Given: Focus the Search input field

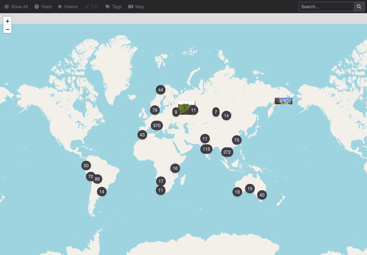Looking at the screenshot, I should point(326,7).
